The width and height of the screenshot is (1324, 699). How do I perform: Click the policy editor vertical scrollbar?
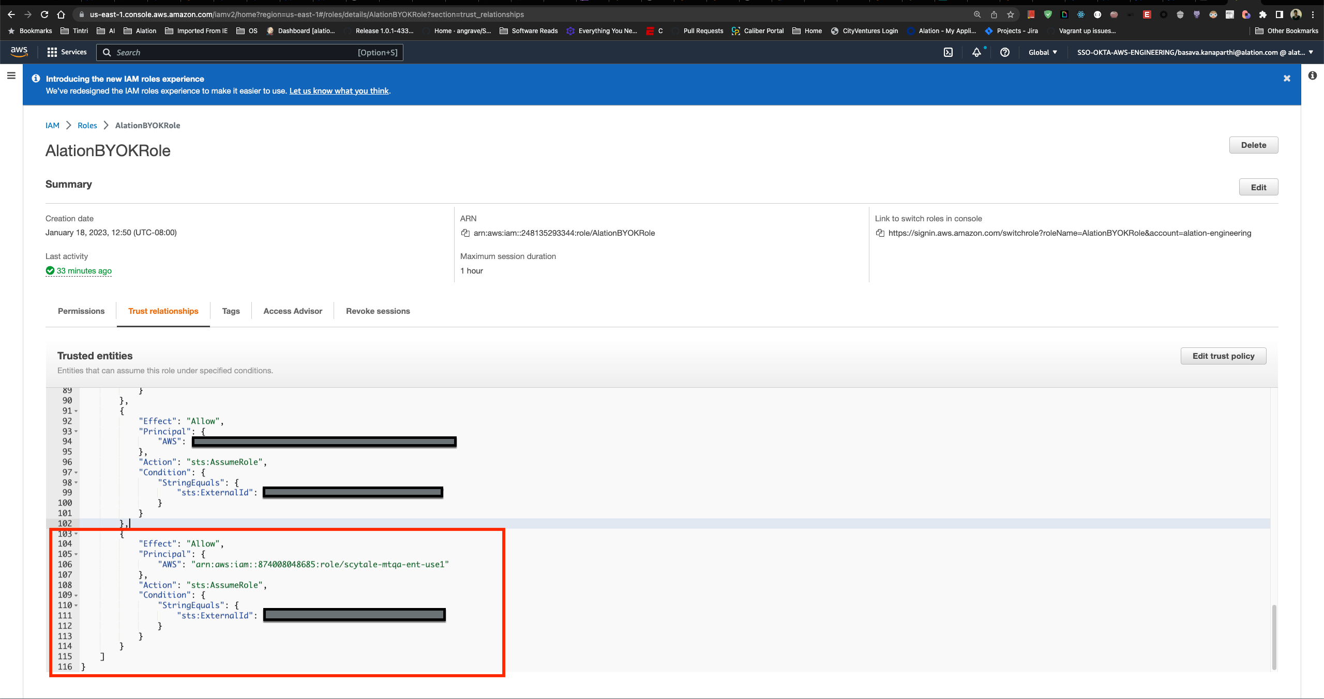1274,636
